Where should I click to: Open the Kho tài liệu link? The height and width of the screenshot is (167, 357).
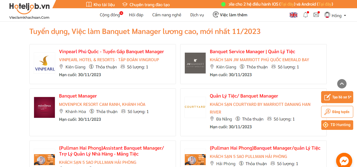104,5
